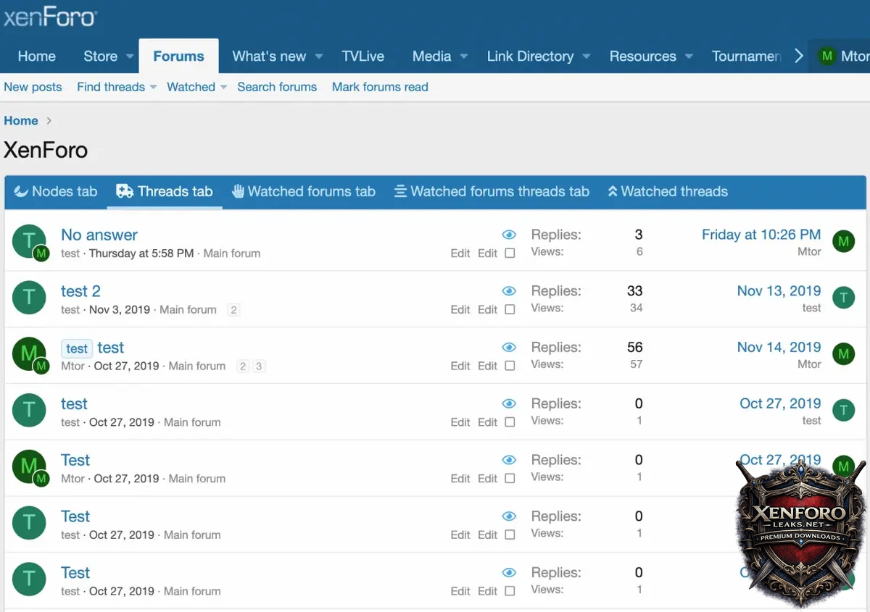This screenshot has width=870, height=612.
Task: Open the 'Watched threads' tab
Action: click(x=668, y=192)
